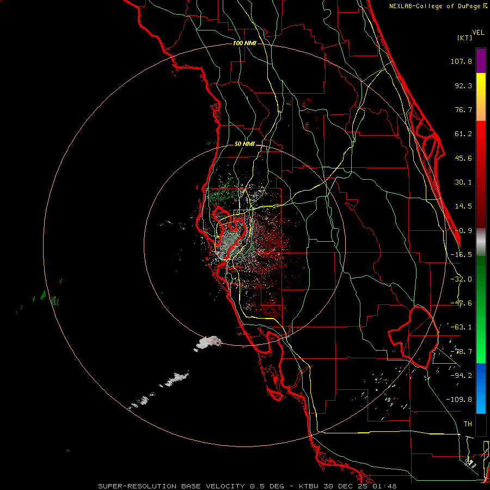The width and height of the screenshot is (490, 490).
Task: Pick the green segment of the velocity scale
Action: pos(481,309)
